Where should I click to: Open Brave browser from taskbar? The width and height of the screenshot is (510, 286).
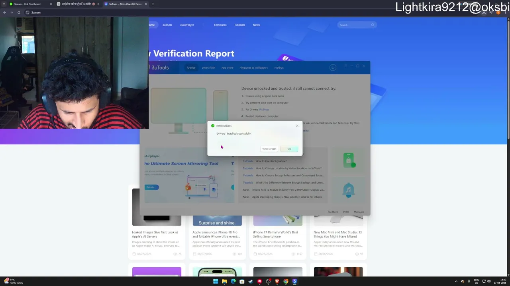click(x=277, y=281)
